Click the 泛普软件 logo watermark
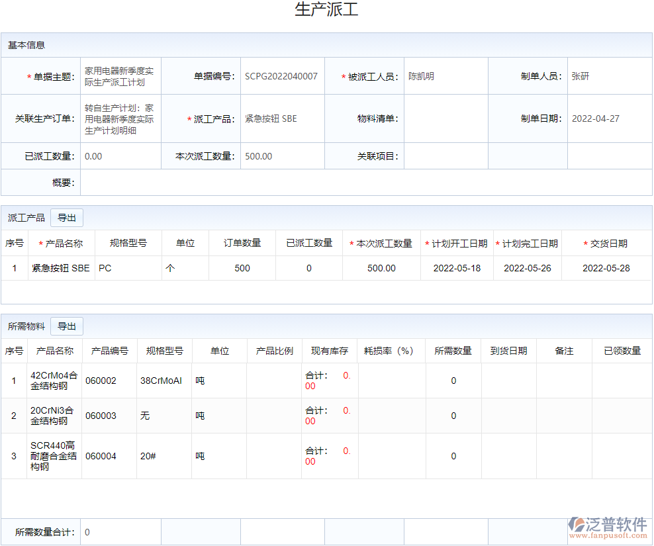 [608, 527]
